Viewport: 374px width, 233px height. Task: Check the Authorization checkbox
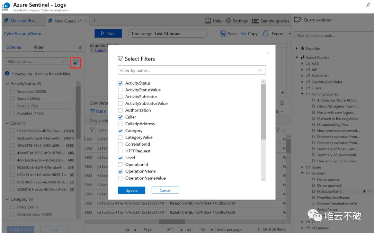click(120, 110)
